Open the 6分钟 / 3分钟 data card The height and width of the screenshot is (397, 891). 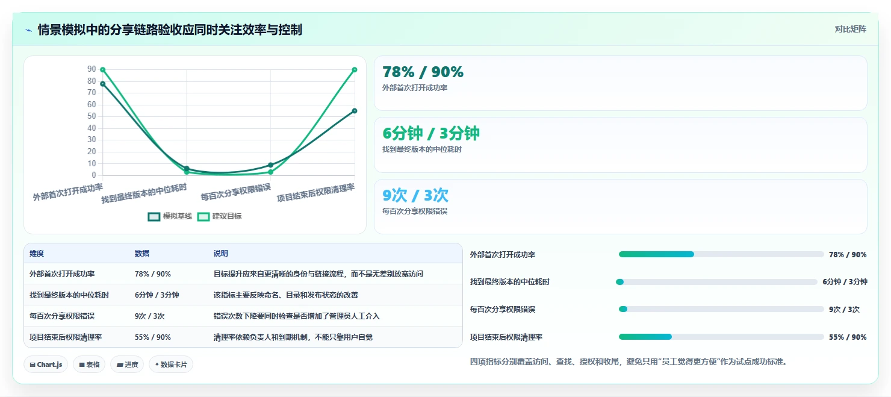tap(621, 145)
